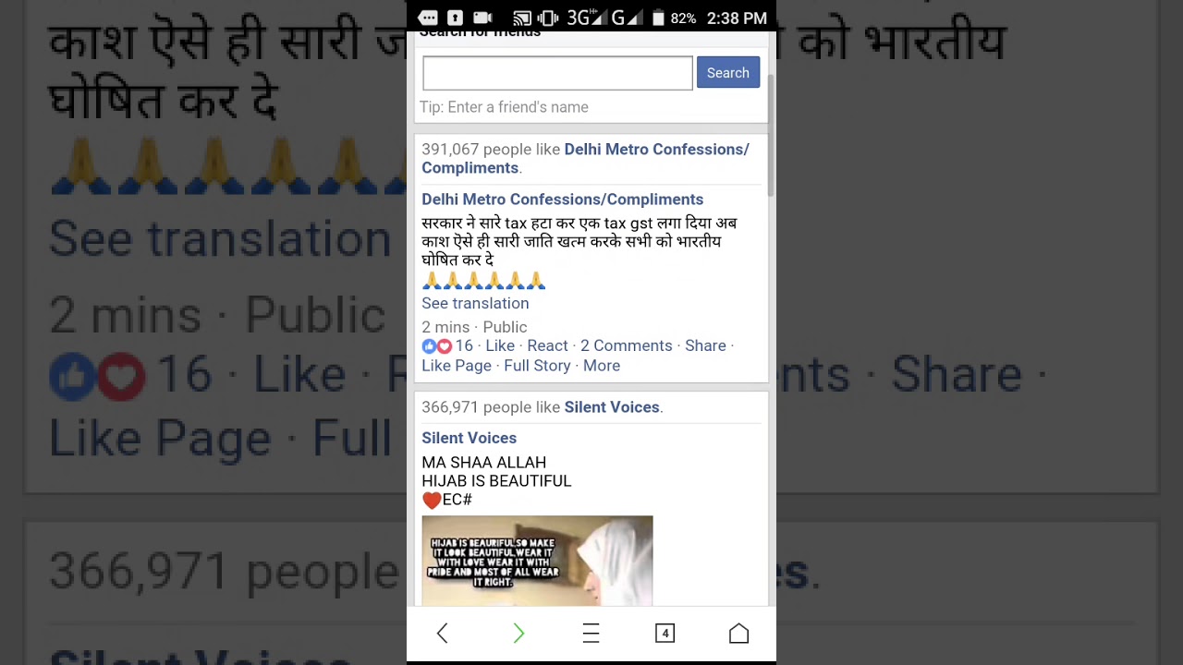Share the Delhi Metro post

[x=705, y=345]
